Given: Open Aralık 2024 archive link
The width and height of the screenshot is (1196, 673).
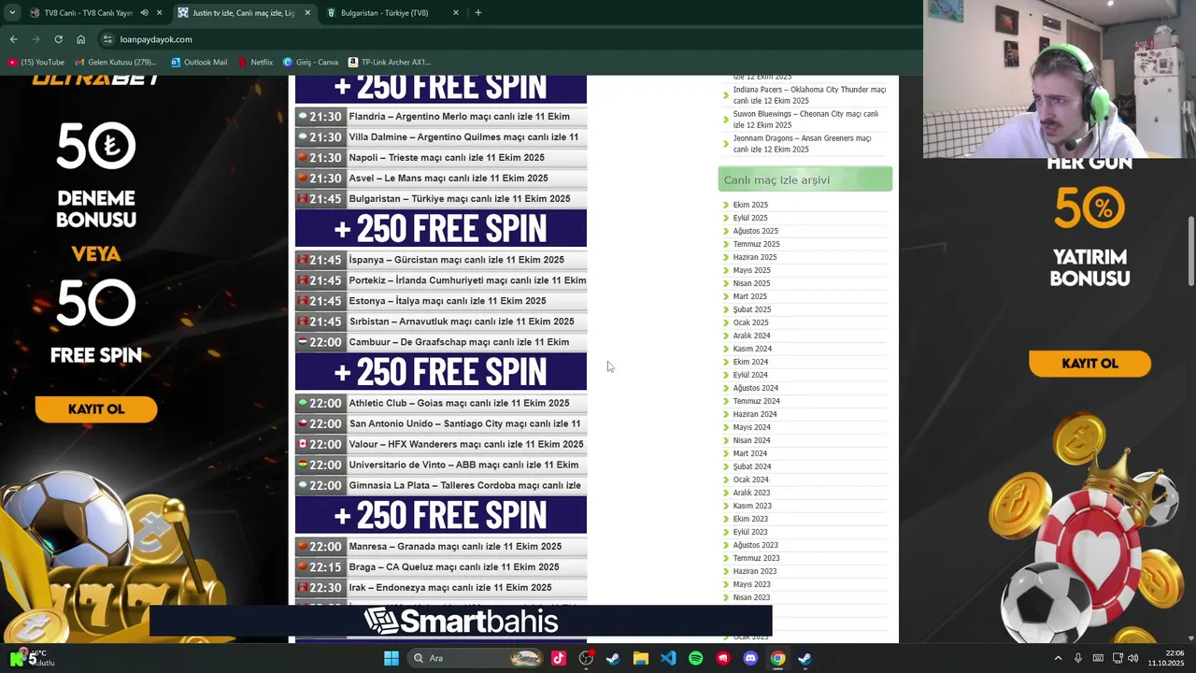Looking at the screenshot, I should click(x=751, y=336).
